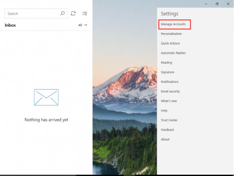This screenshot has height=176, width=234.
Task: Open the About entry
Action: [165, 139]
